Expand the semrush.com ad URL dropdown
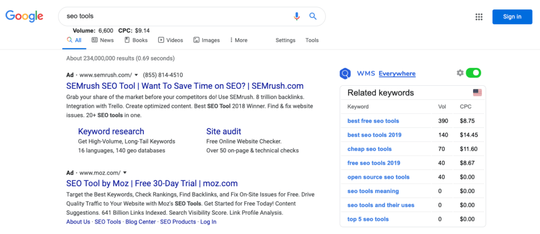 (x=137, y=75)
